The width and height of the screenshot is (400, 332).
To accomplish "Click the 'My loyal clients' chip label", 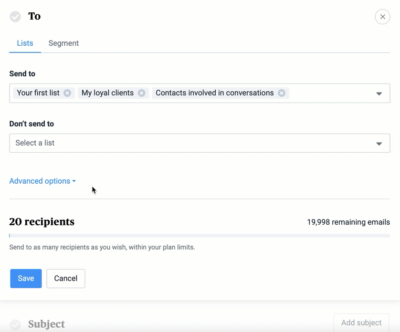I will (x=107, y=93).
